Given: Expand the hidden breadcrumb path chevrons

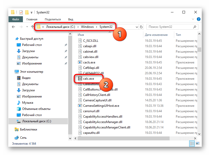Looking at the screenshot, I should 43,27.
